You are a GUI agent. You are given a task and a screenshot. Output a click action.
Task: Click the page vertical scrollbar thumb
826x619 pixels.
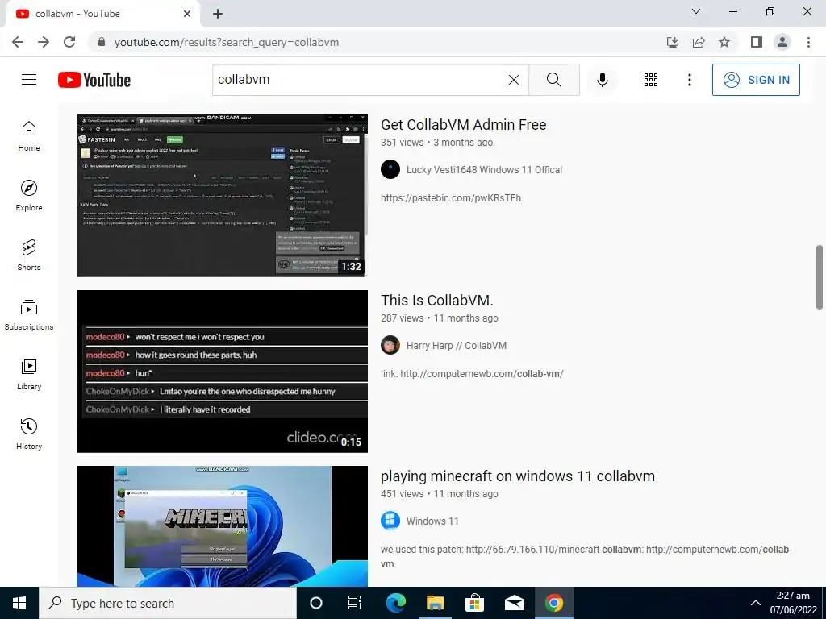[820, 277]
